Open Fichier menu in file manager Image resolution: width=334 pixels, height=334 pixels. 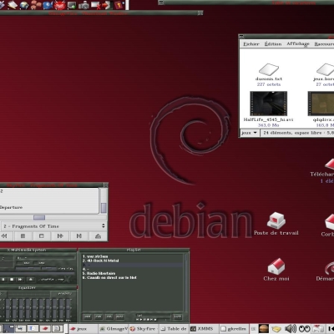251,44
